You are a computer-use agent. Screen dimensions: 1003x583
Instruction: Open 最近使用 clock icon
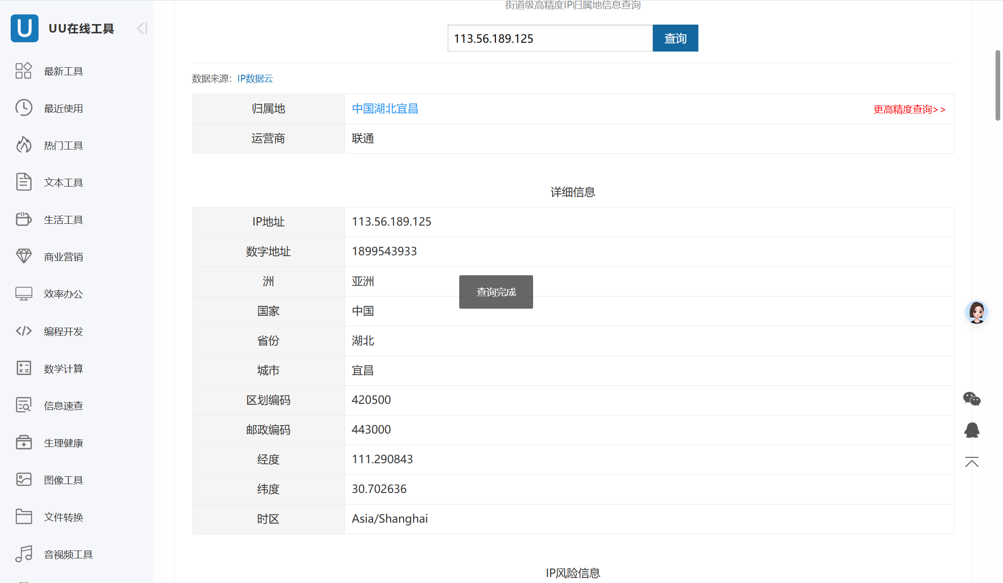(23, 108)
